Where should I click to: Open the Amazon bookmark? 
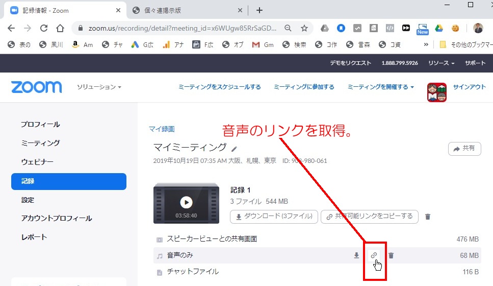[83, 45]
